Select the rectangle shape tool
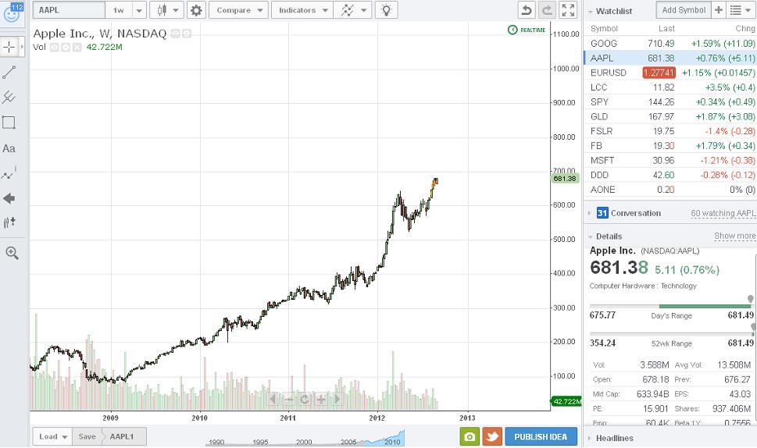The height and width of the screenshot is (448, 757). 9,123
